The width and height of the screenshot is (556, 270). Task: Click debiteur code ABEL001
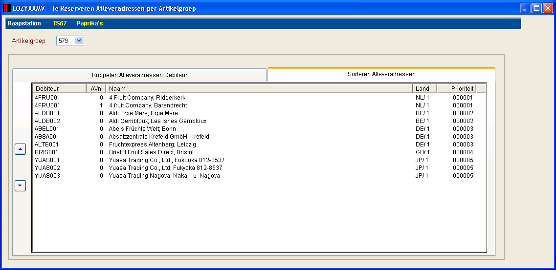coord(47,129)
